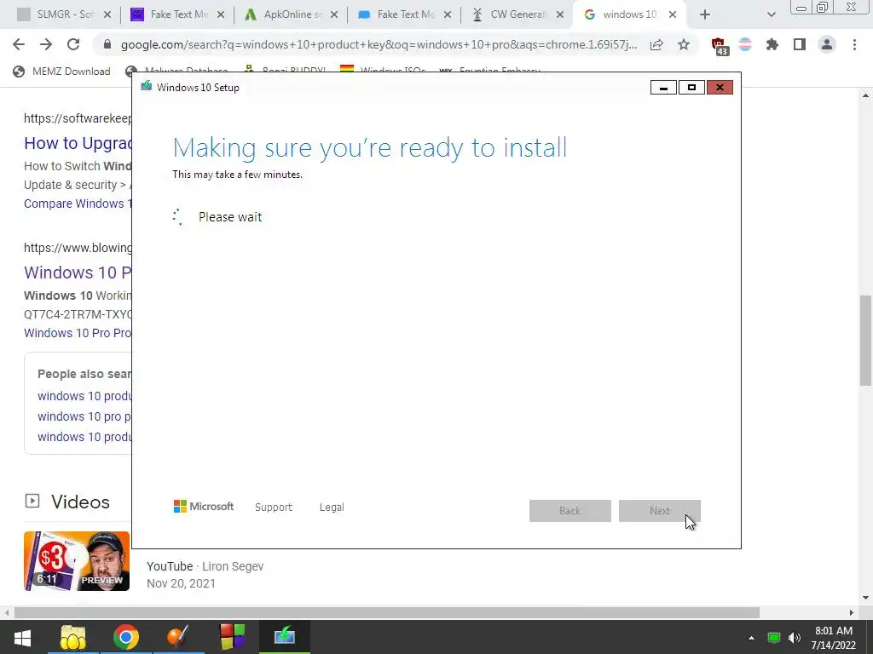Expand the tab search dropdown arrow
The height and width of the screenshot is (654, 873).
tap(771, 15)
